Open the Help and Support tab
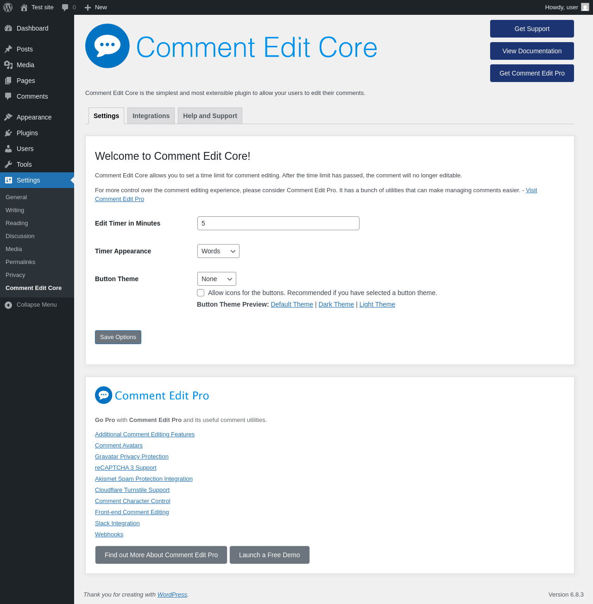This screenshot has height=604, width=593. pyautogui.click(x=210, y=116)
